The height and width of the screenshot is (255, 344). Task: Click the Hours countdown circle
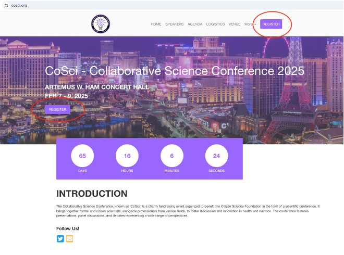click(x=127, y=156)
